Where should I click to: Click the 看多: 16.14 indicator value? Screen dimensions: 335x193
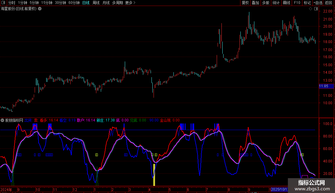[49, 120]
